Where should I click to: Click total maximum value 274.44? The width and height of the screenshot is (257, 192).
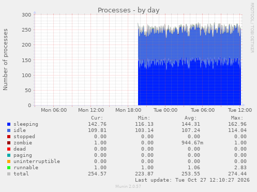click(x=237, y=174)
